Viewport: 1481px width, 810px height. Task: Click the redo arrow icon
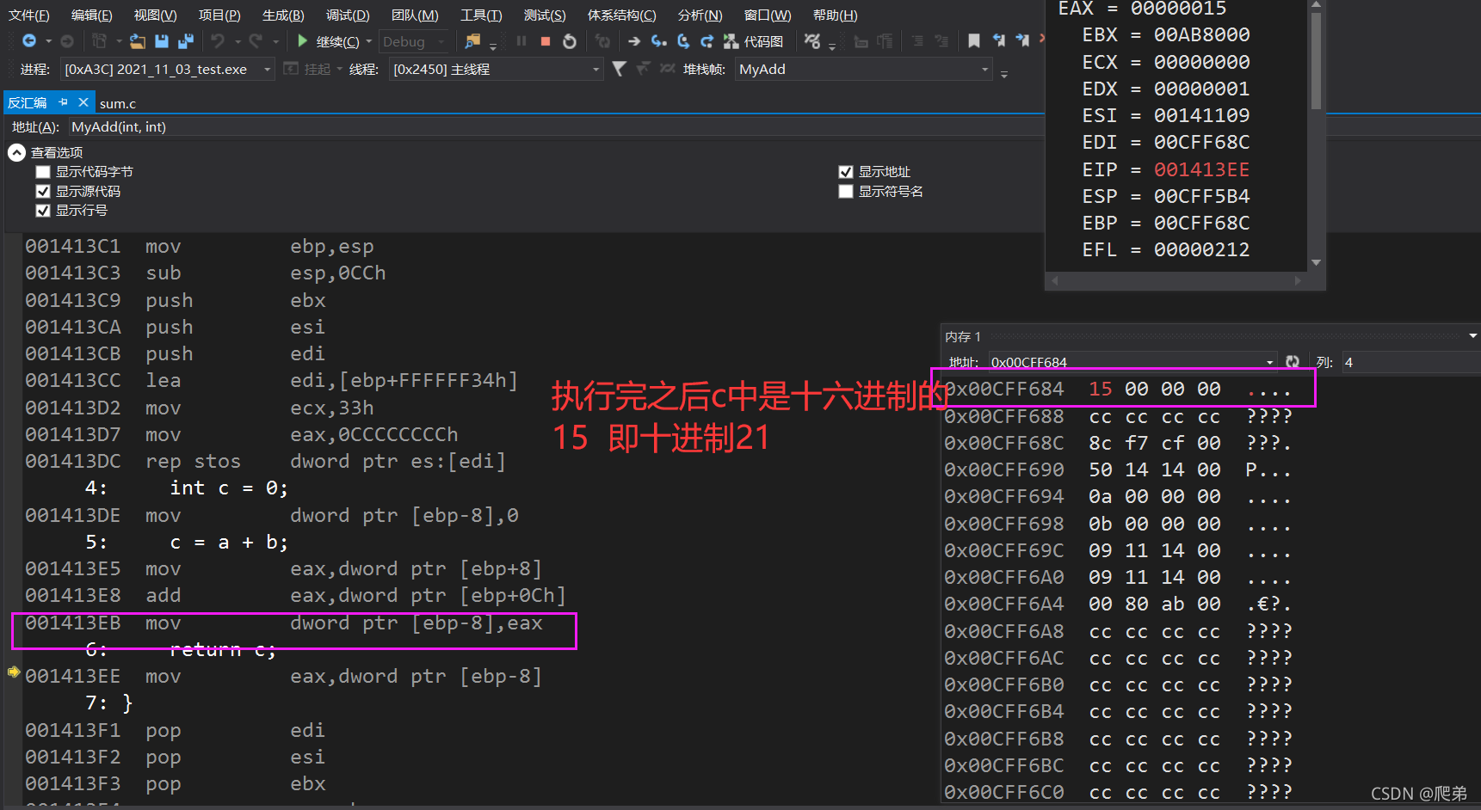click(x=256, y=41)
